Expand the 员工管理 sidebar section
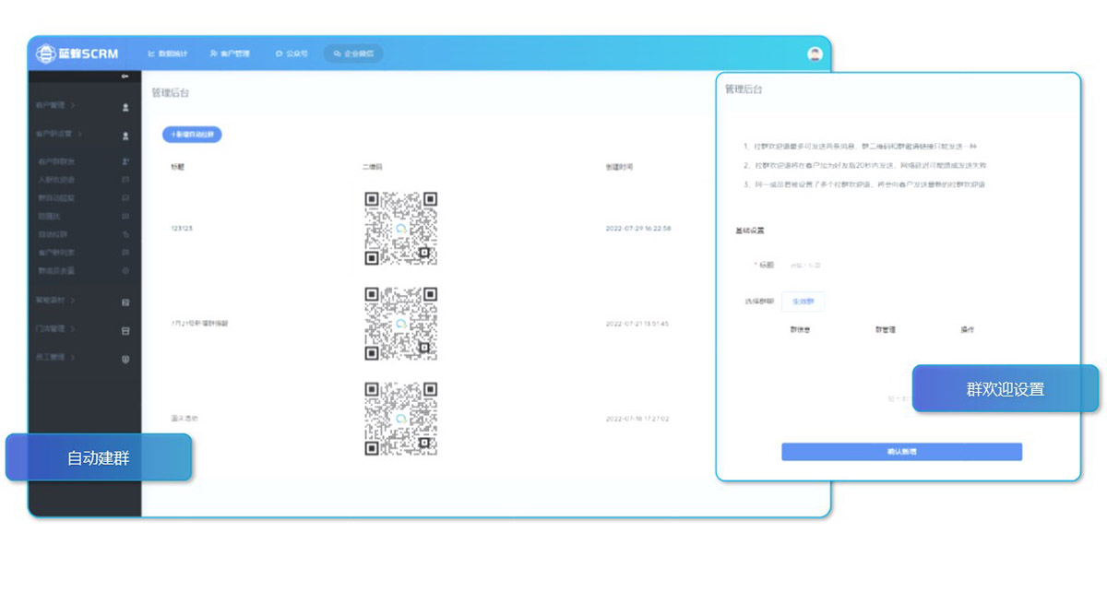Image resolution: width=1107 pixels, height=592 pixels. tap(55, 357)
